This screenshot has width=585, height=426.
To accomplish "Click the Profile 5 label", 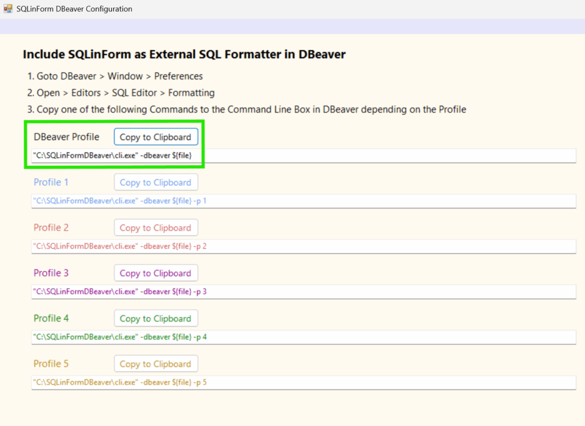I will coord(51,363).
